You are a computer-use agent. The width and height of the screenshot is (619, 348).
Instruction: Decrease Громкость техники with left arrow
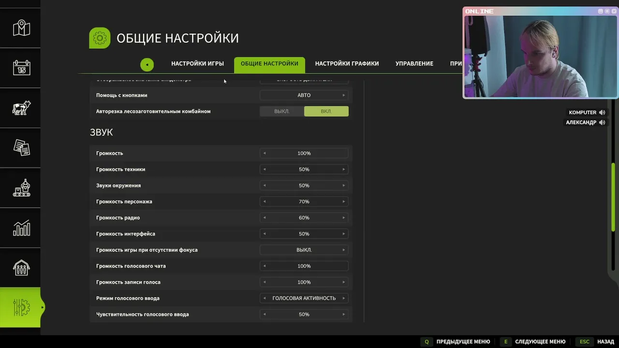click(265, 170)
